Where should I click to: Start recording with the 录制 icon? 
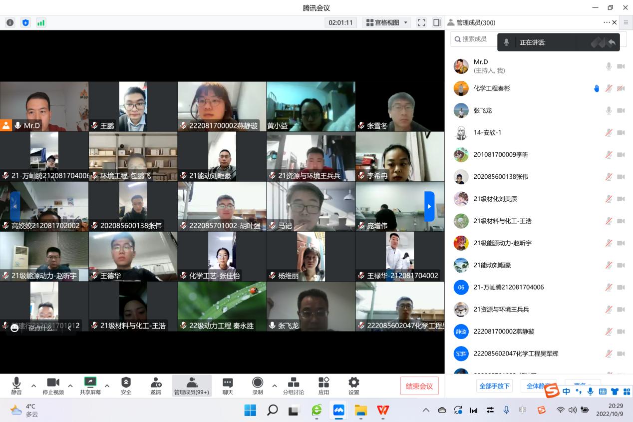258,383
